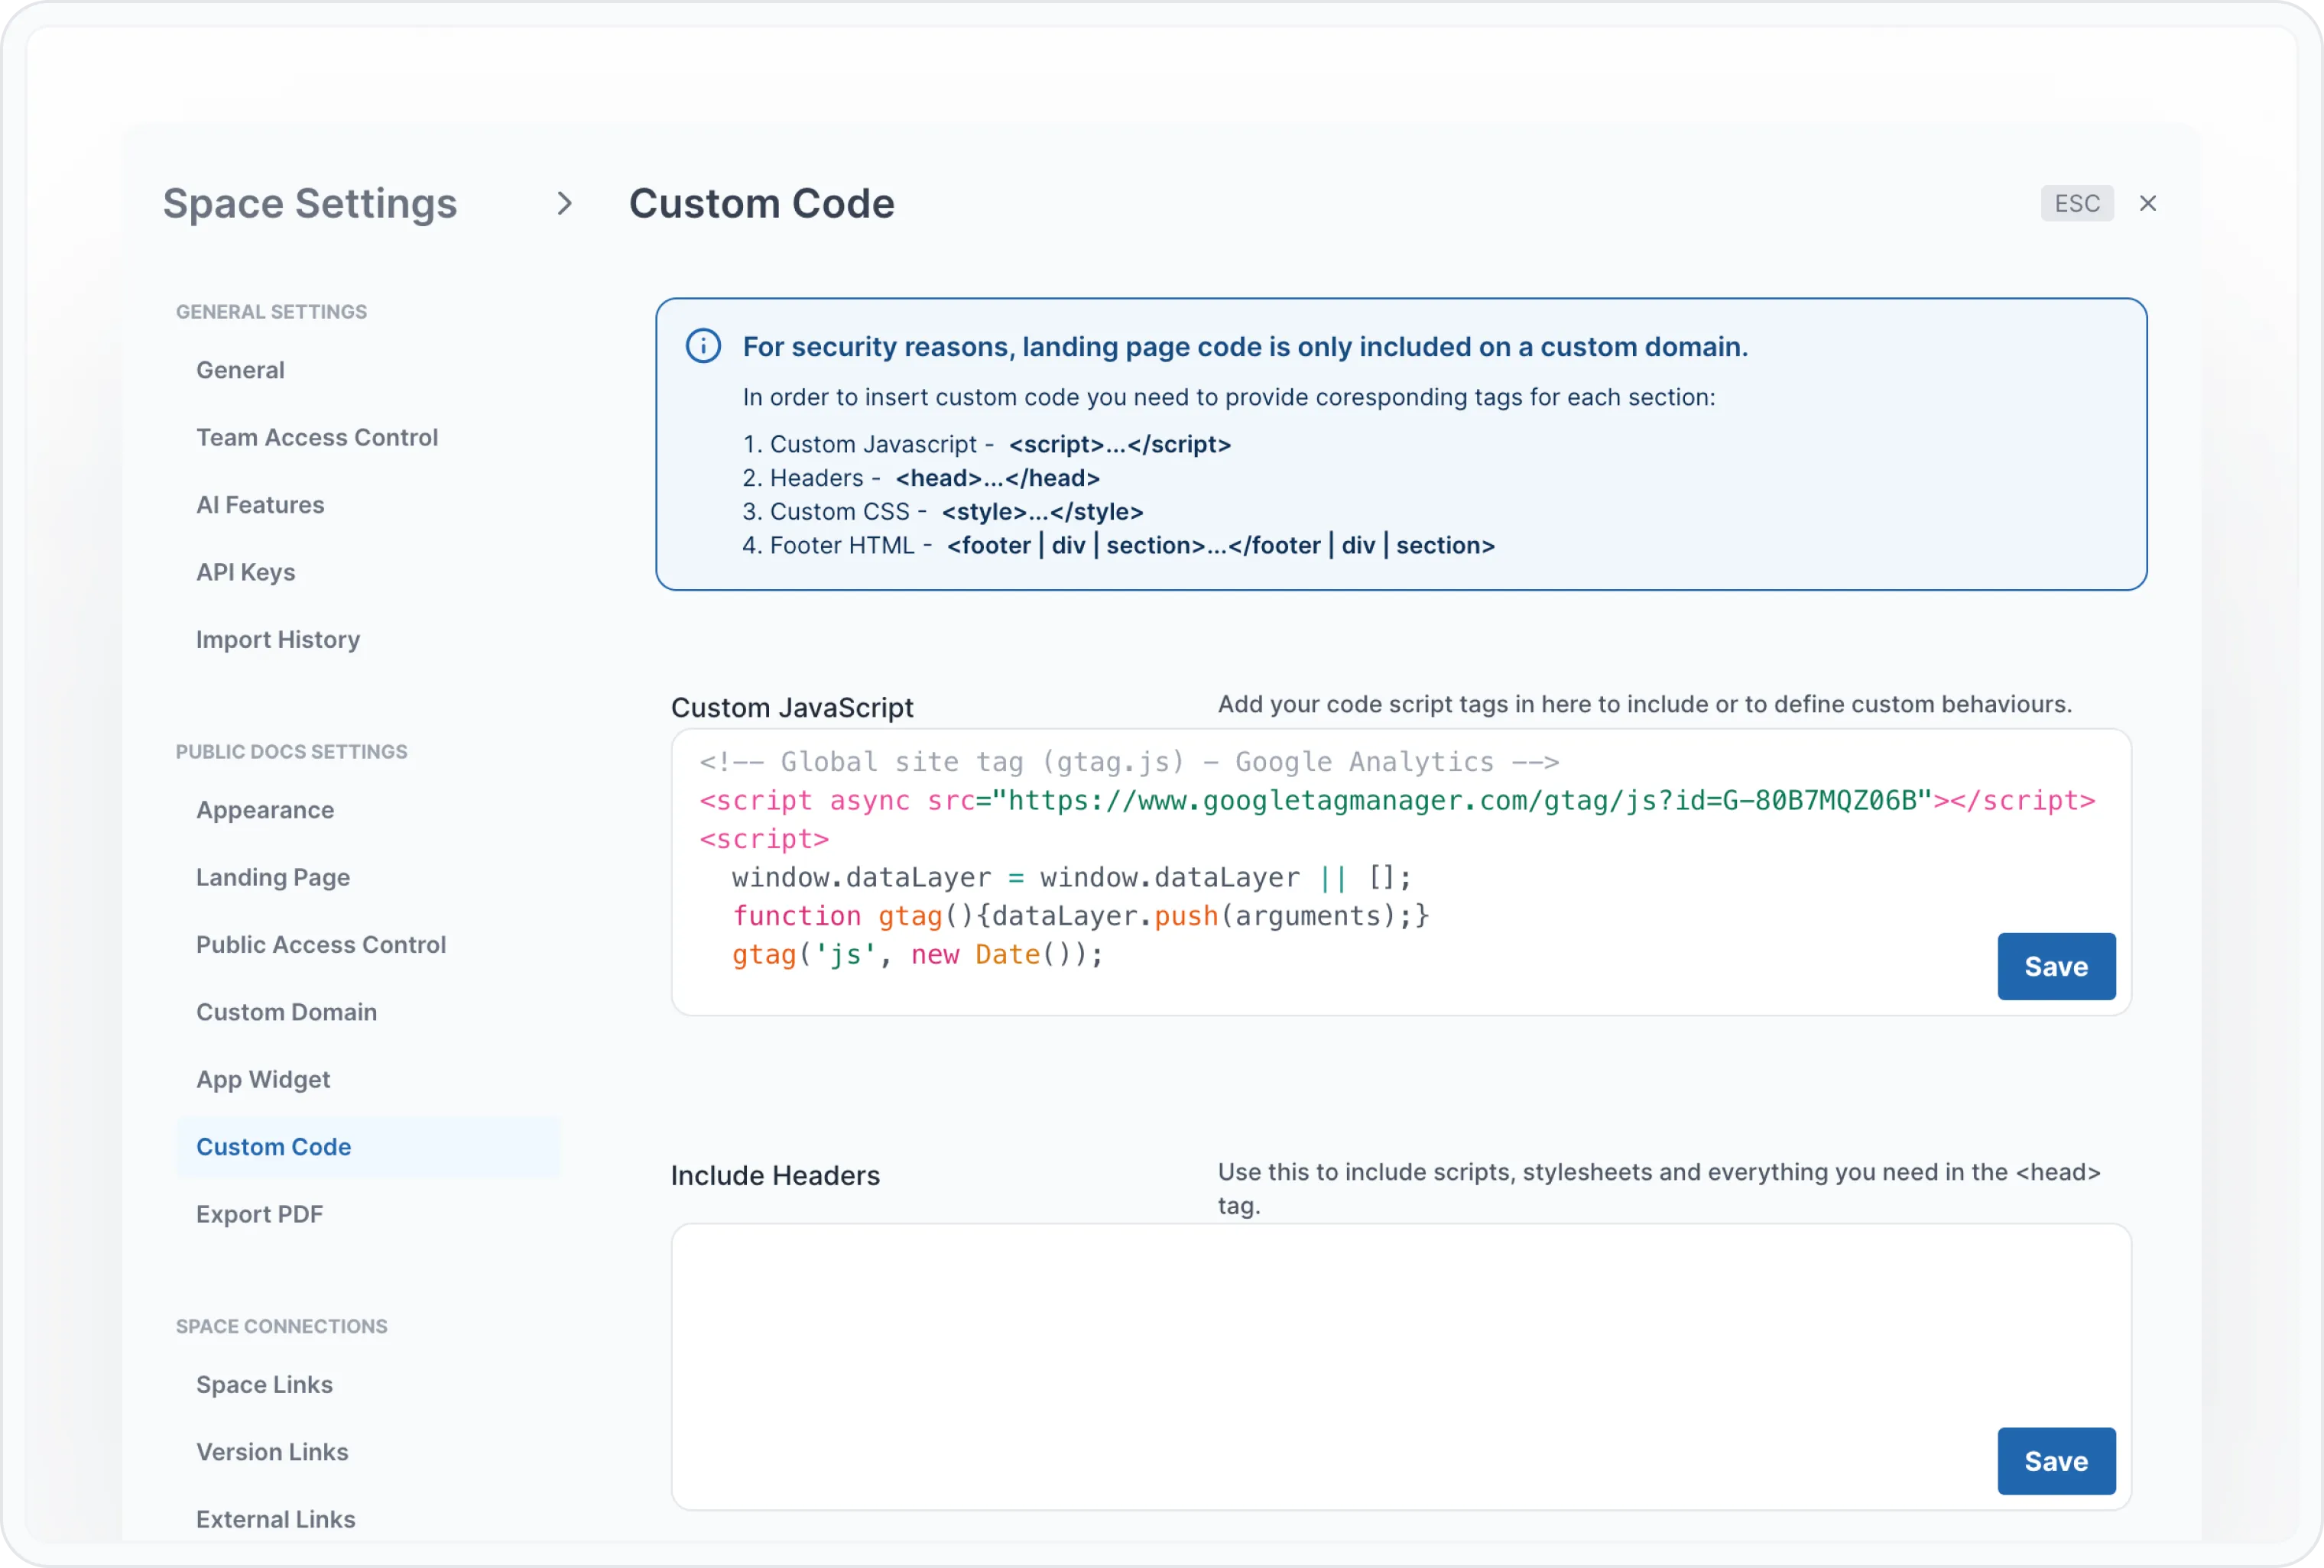Open Public Access Control
The width and height of the screenshot is (2324, 1568).
pos(321,945)
